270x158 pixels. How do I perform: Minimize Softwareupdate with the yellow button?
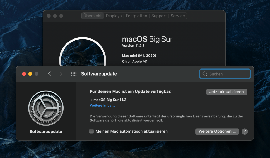click(x=30, y=74)
